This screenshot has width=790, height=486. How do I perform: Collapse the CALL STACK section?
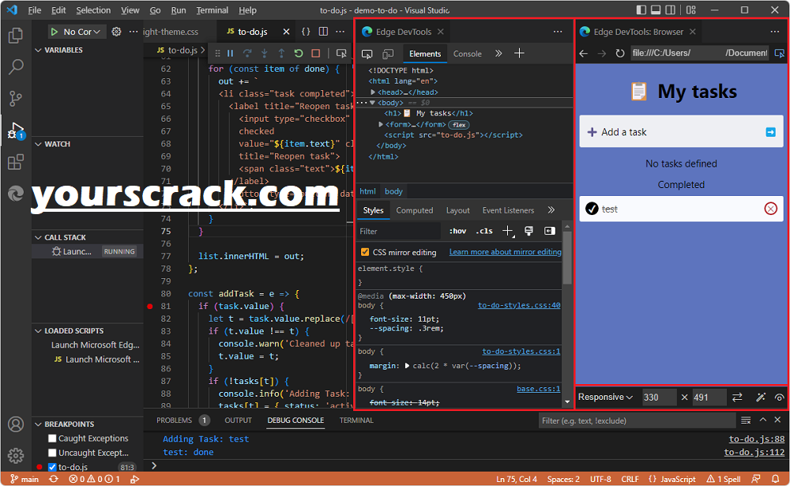[x=38, y=237]
